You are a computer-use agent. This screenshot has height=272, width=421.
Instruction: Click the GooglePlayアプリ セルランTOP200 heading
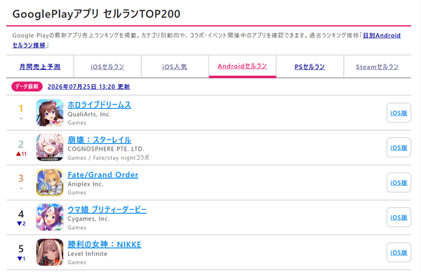96,14
